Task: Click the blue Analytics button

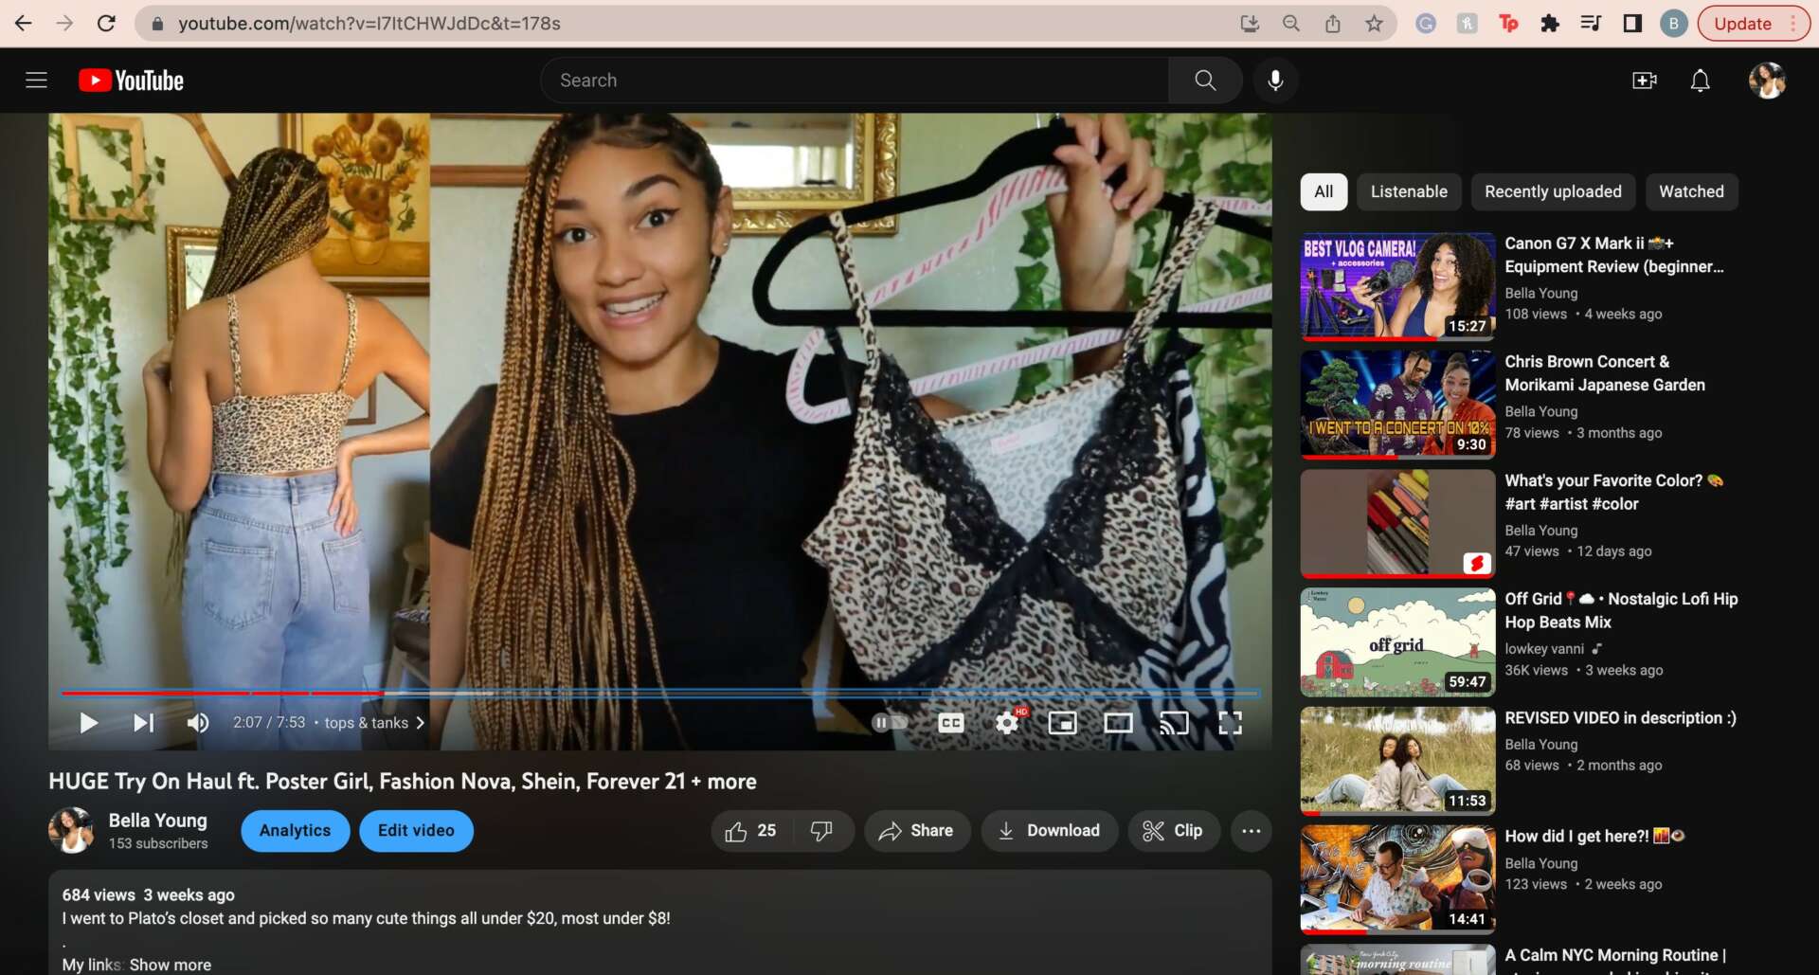Action: (x=295, y=831)
